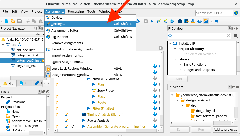
Task: Click the settings pencil icon for Assembler row
Action: (x=67, y=126)
